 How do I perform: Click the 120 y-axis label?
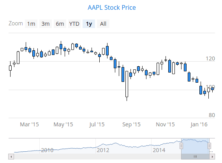coord(210,58)
